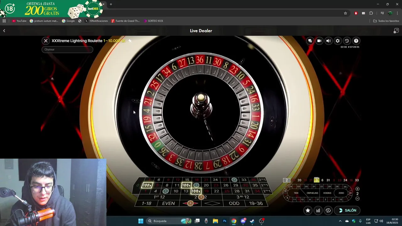Screen dimensions: 402x226
Task: Bet on number 24 on the table
Action: 215,180
